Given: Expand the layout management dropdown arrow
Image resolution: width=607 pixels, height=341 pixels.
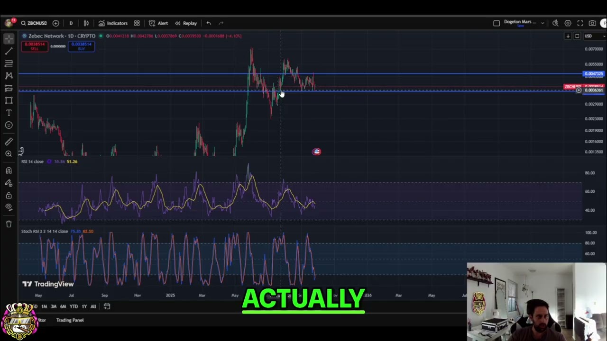Looking at the screenshot, I should 543,23.
